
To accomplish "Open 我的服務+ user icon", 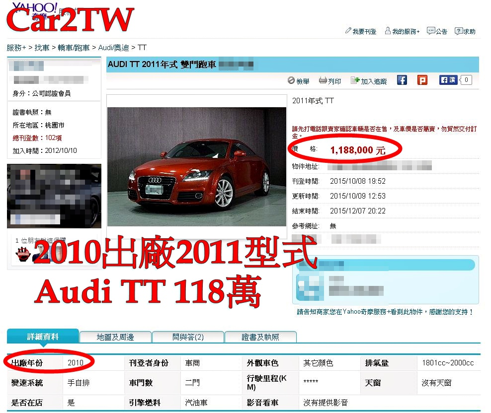I will click(388, 31).
